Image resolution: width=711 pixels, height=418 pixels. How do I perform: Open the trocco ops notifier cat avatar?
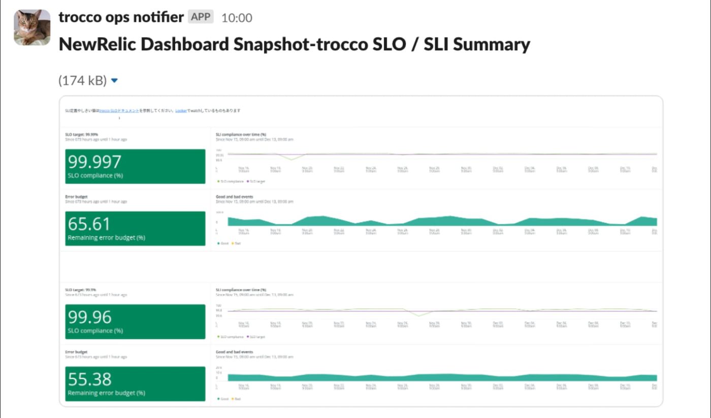click(x=32, y=27)
